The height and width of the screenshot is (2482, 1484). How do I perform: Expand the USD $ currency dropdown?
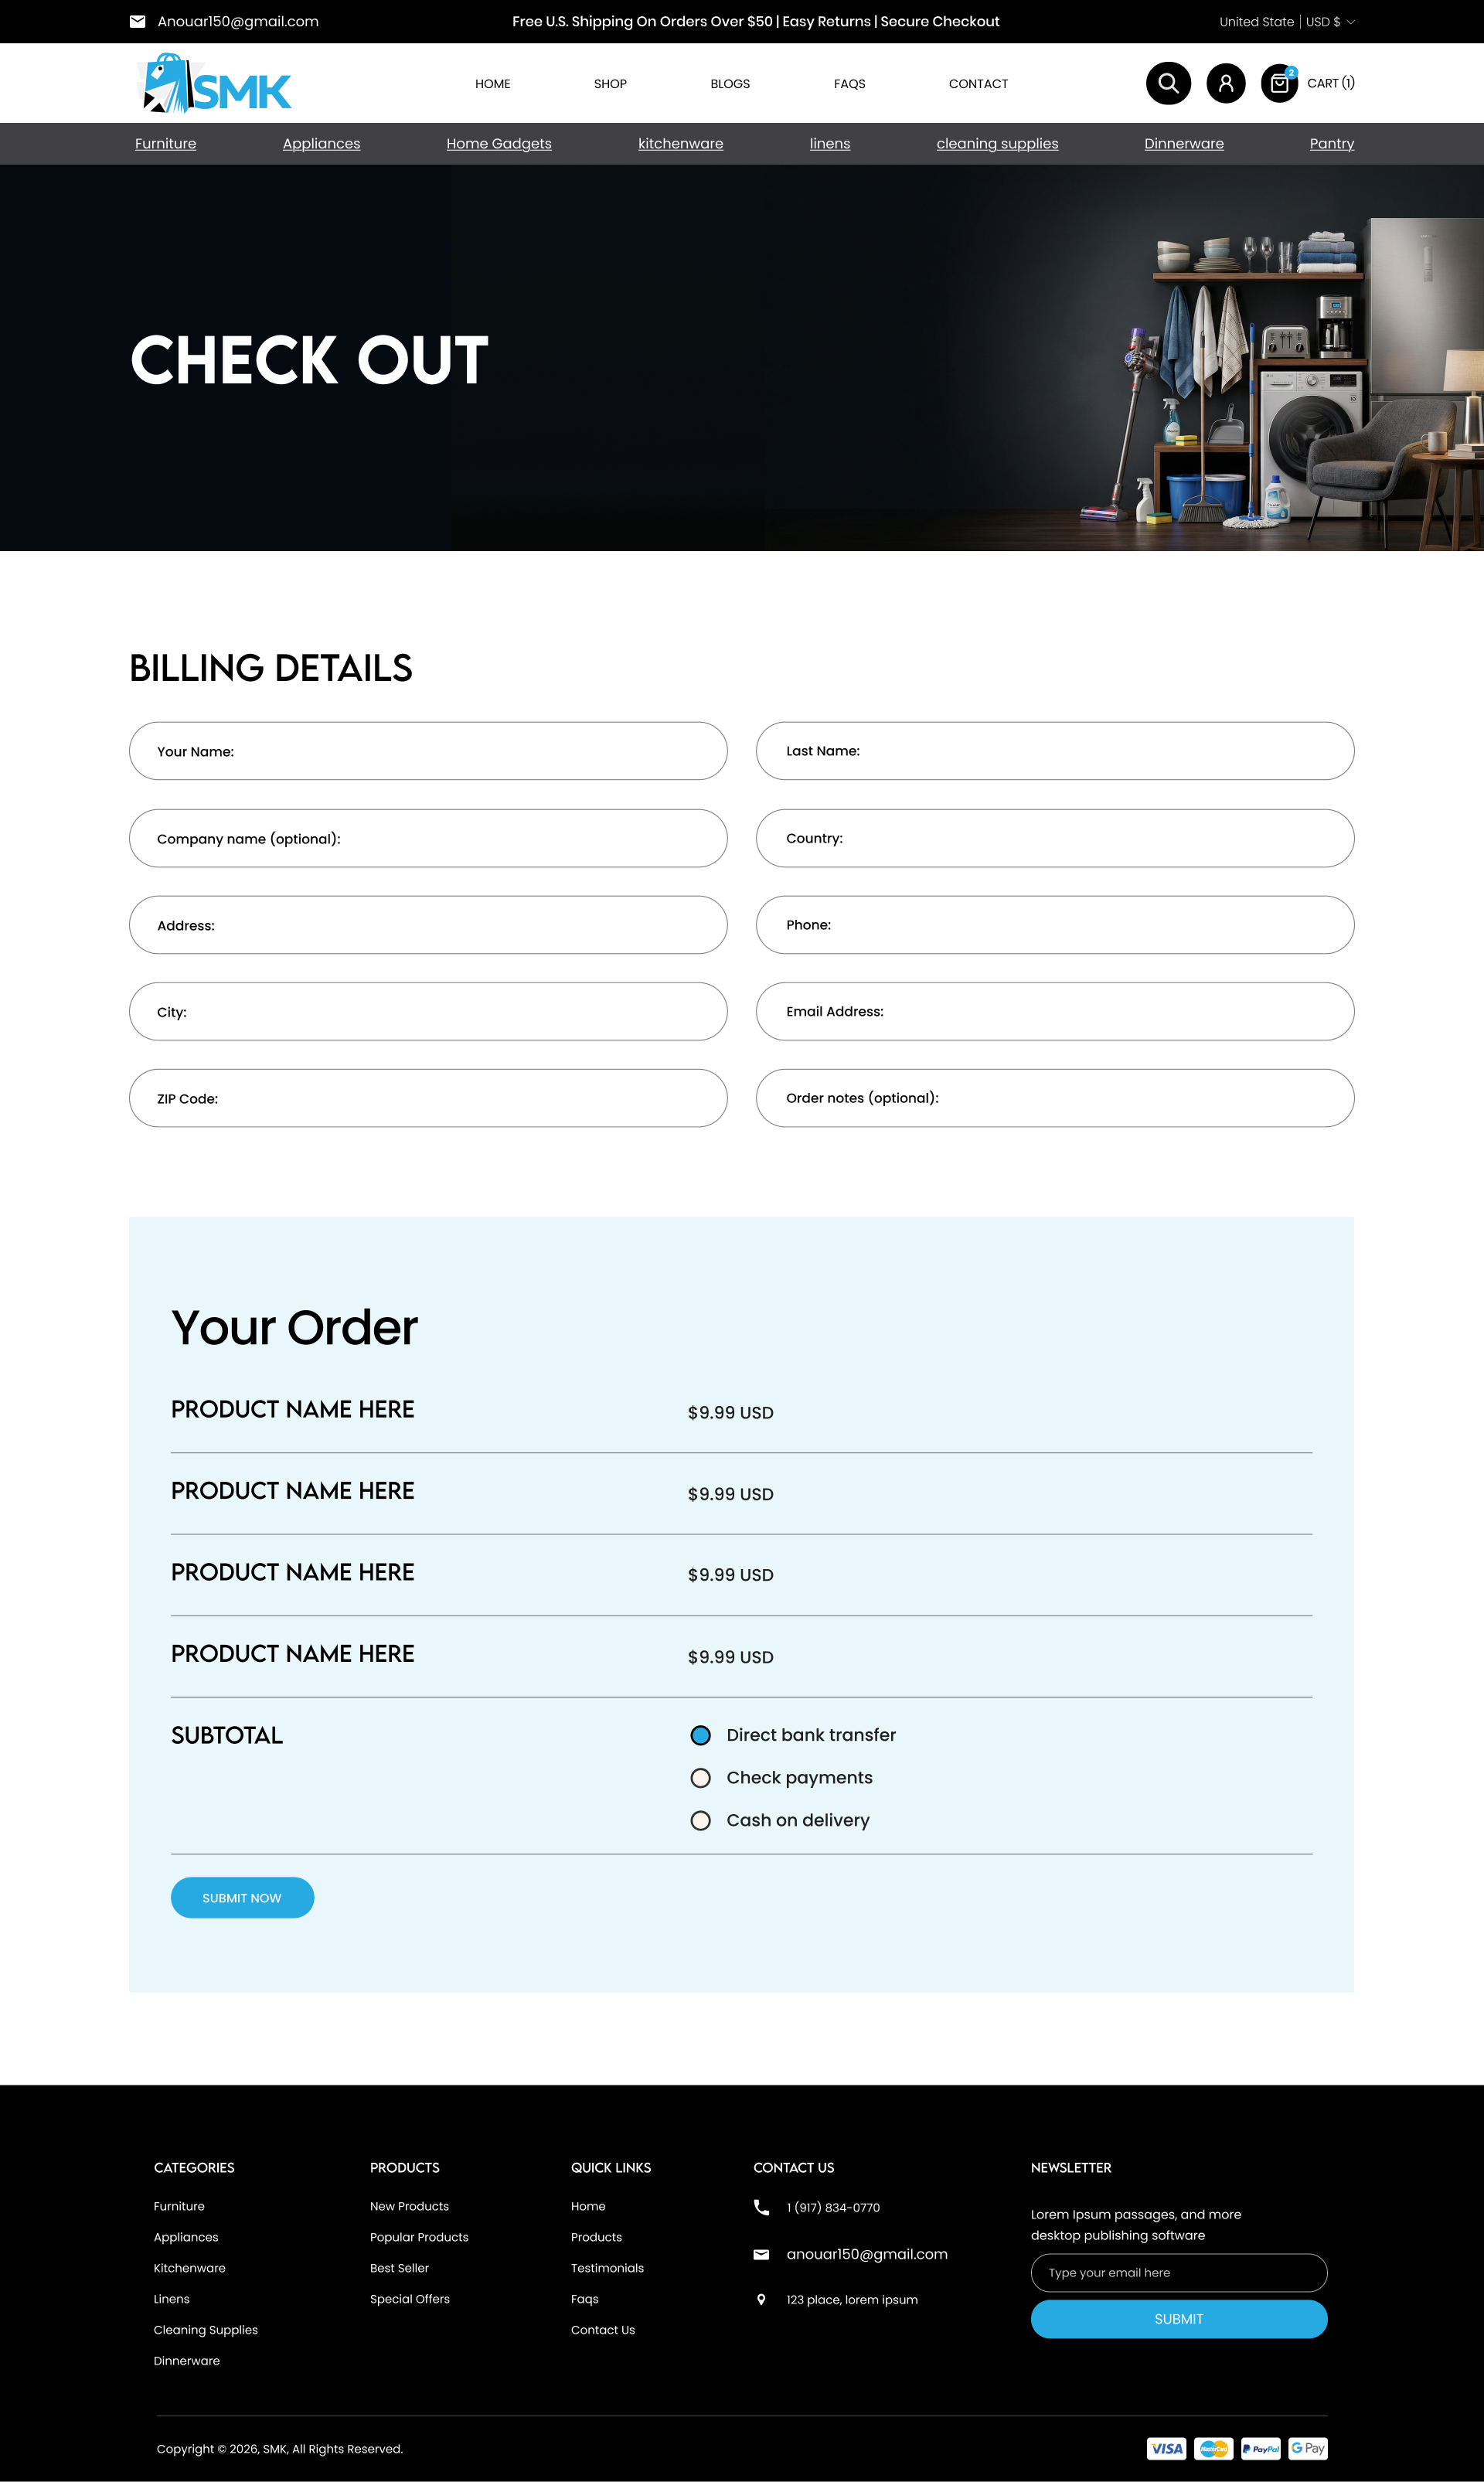[1330, 22]
